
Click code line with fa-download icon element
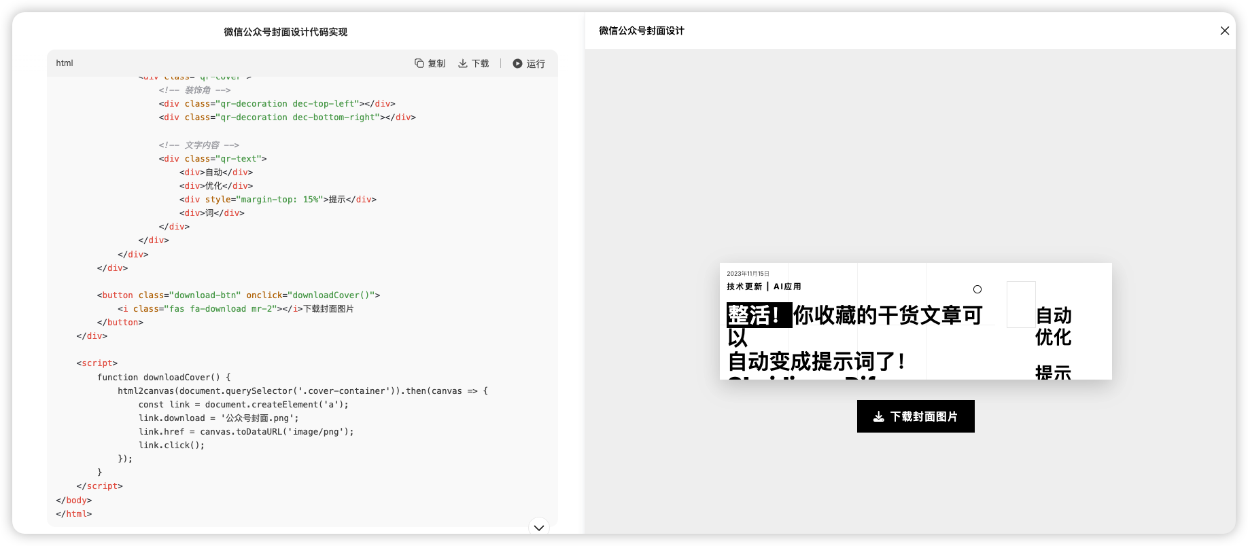tap(236, 308)
